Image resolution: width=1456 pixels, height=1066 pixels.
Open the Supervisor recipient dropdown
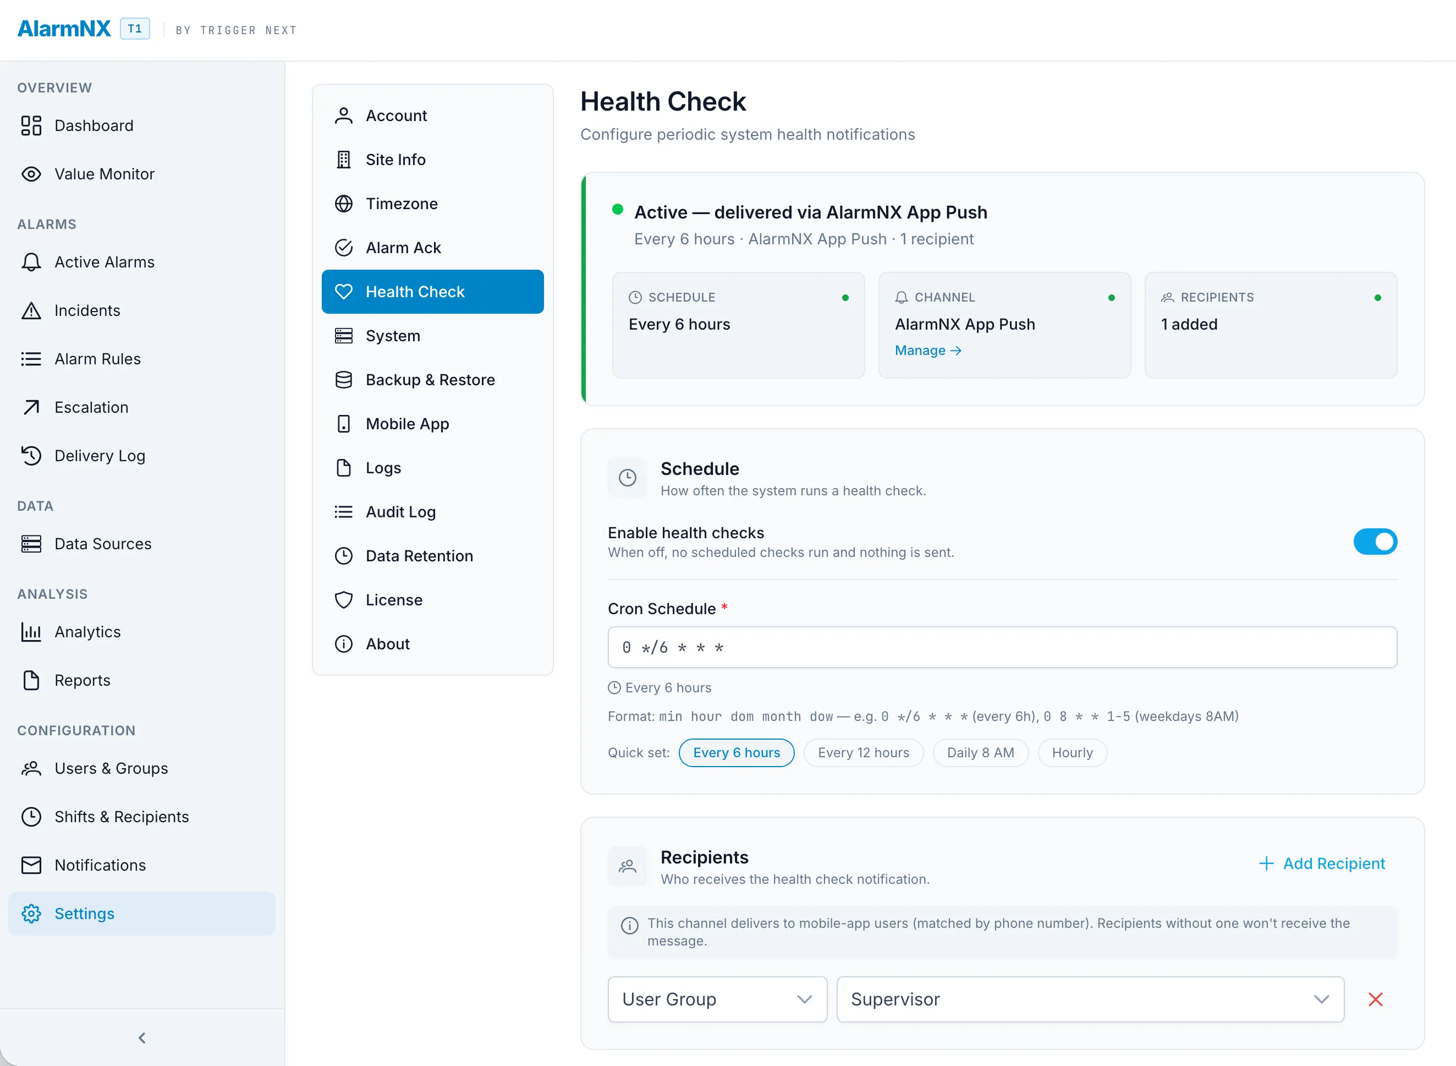tap(1090, 999)
